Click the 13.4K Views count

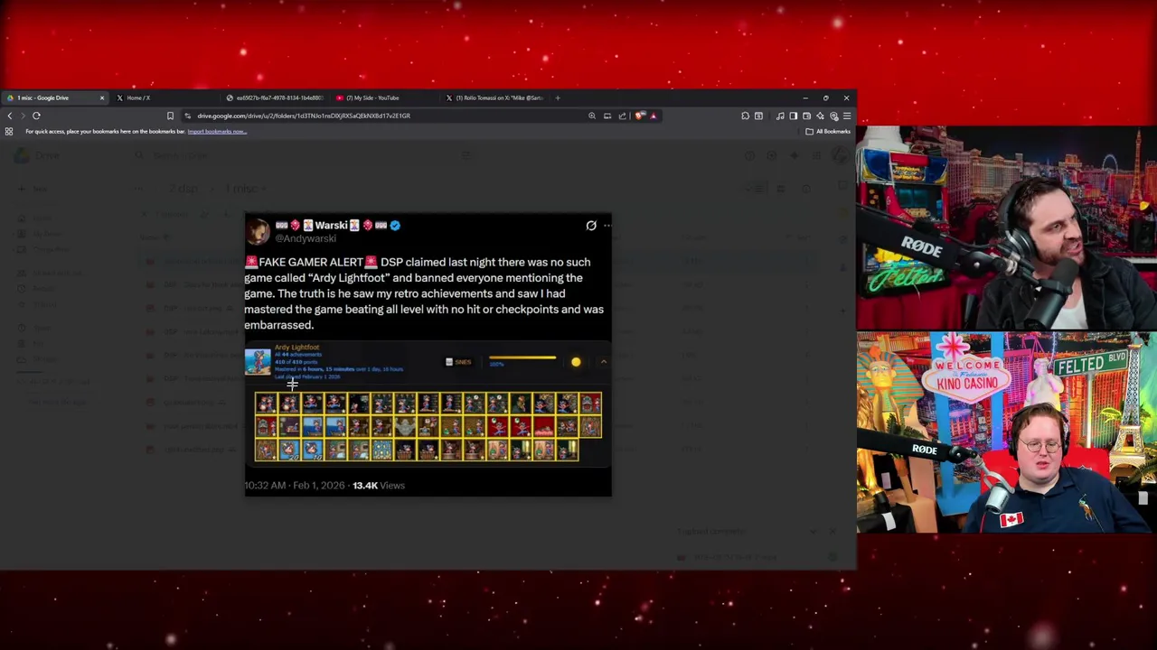379,486
